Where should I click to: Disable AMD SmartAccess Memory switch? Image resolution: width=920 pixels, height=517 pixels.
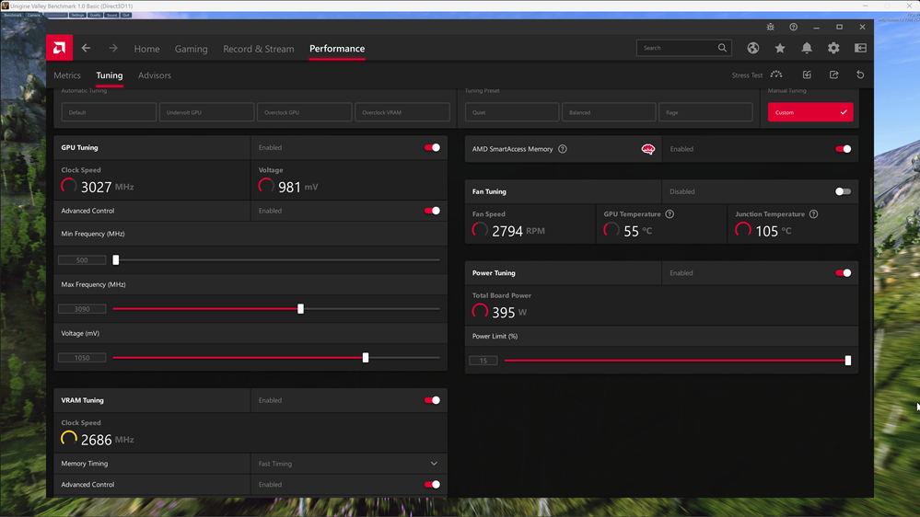844,149
